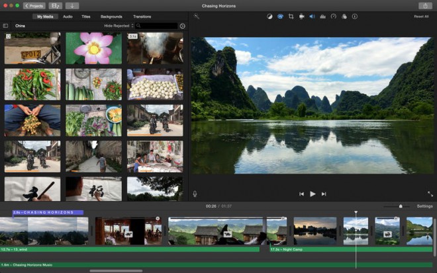
Task: Open the color balance tool
Action: [269, 16]
